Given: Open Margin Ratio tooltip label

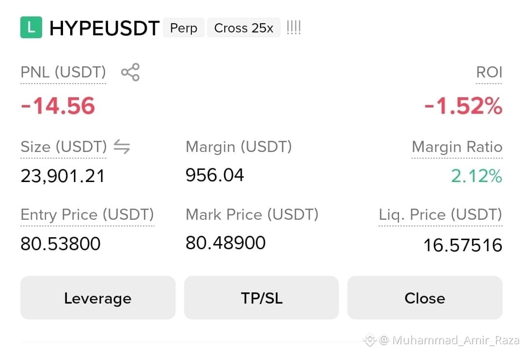Looking at the screenshot, I should (x=457, y=147).
